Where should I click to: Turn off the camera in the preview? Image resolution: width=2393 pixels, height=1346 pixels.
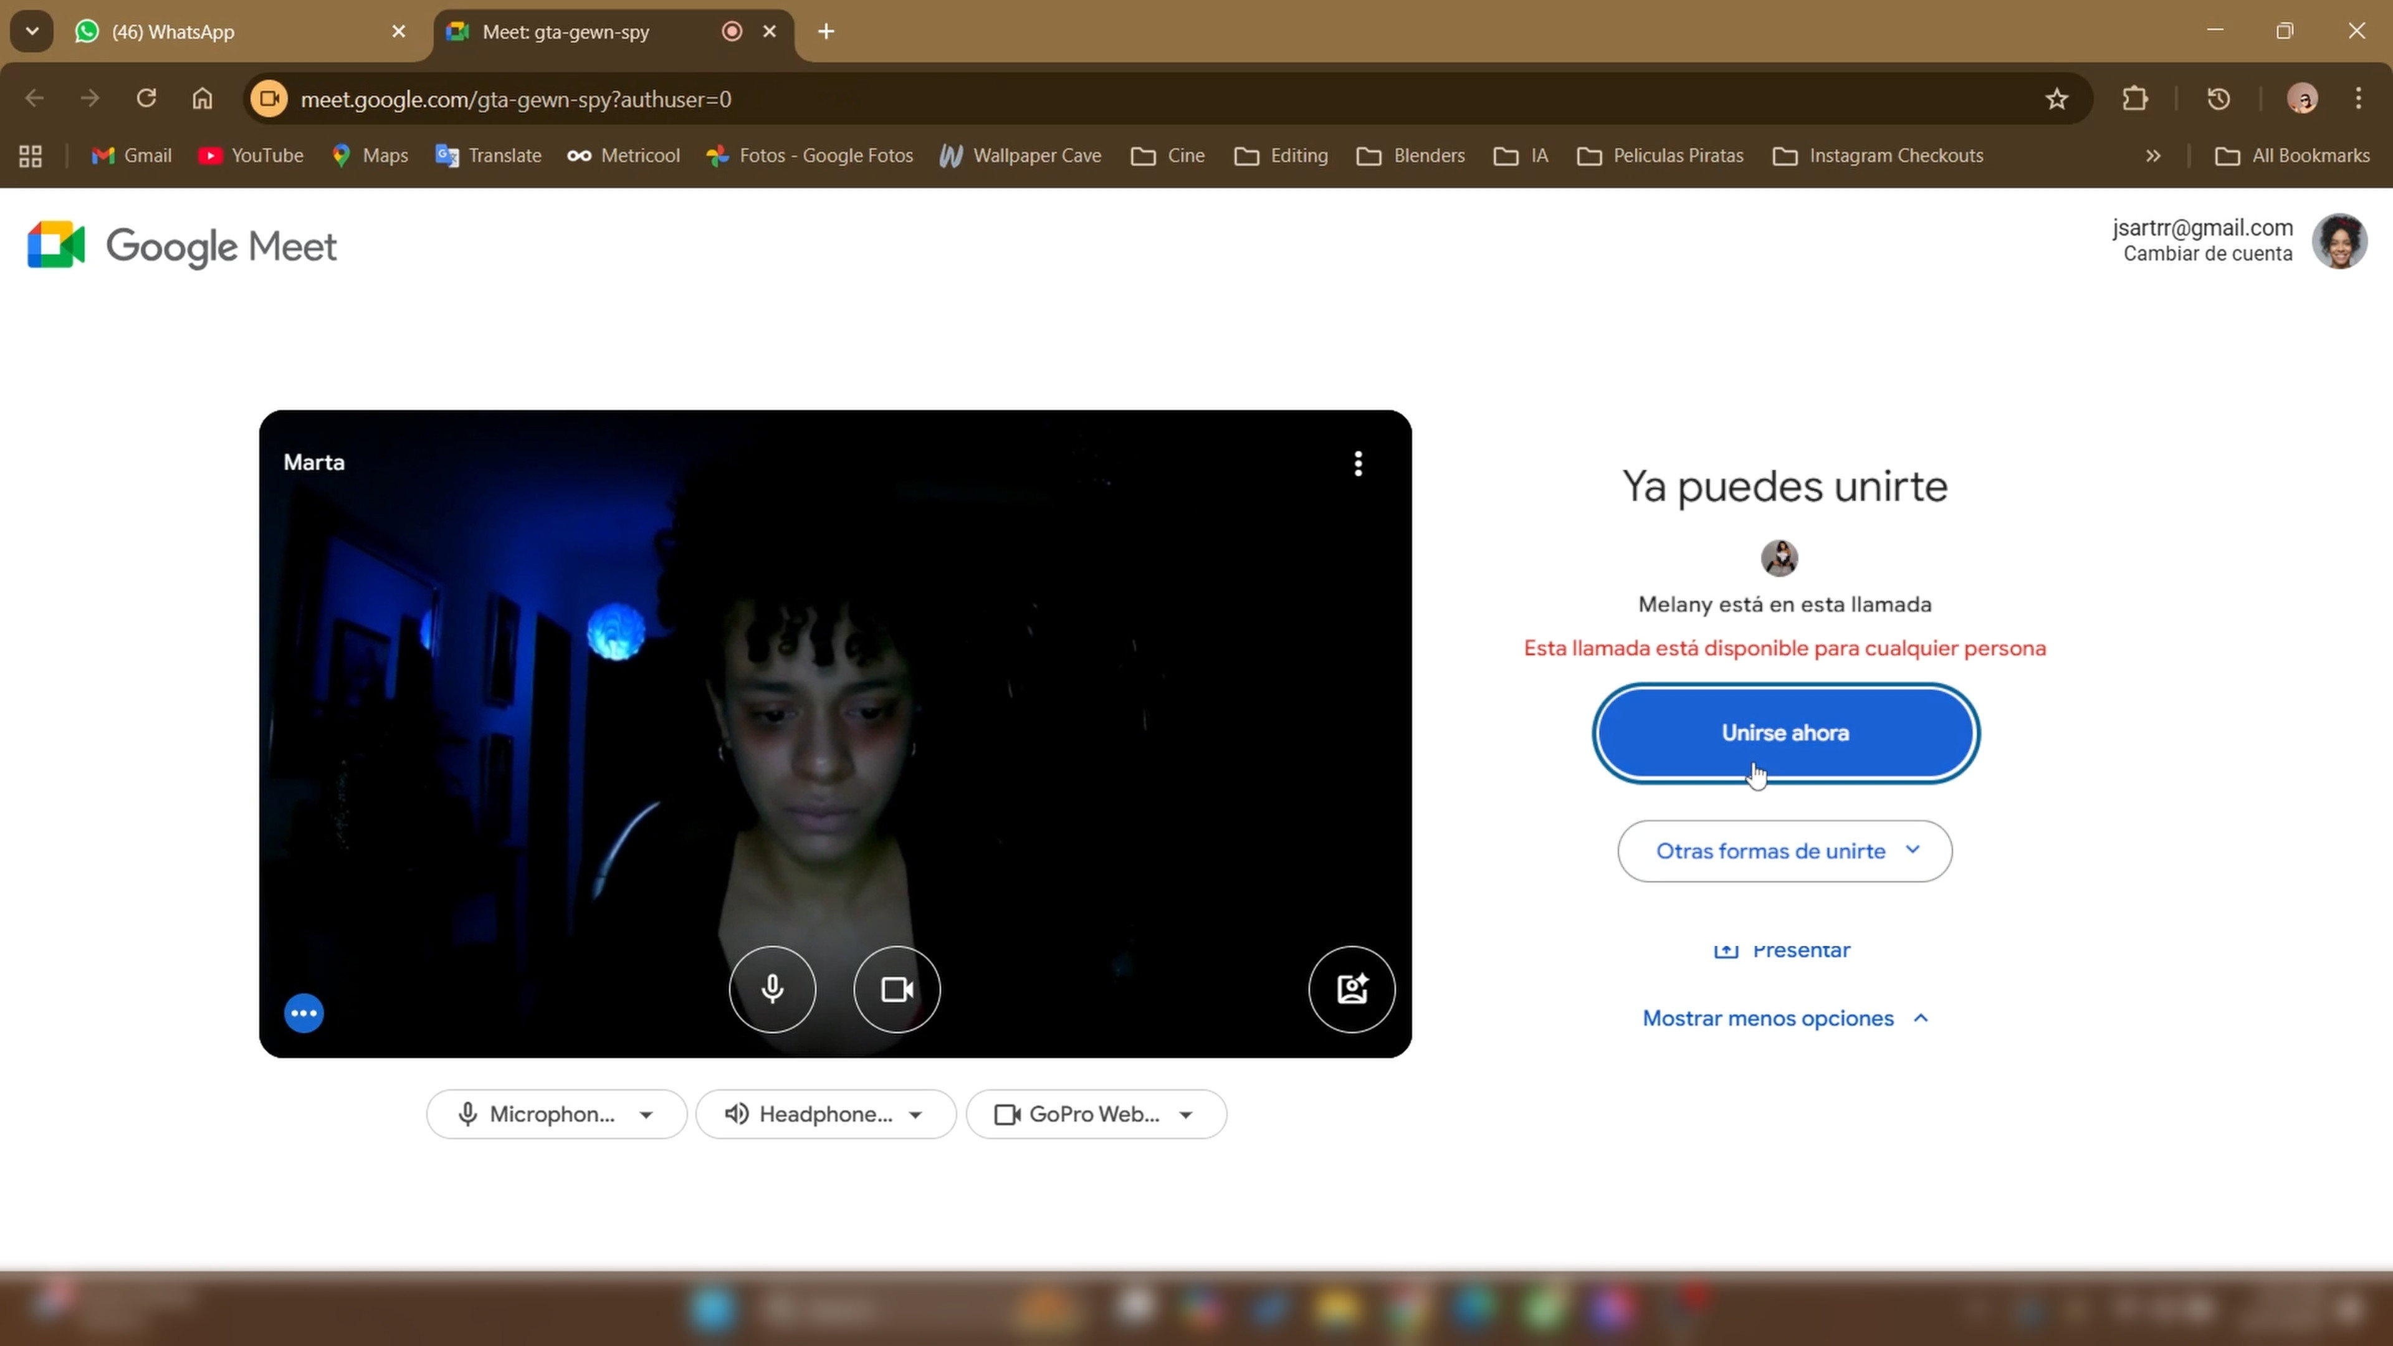coord(895,988)
